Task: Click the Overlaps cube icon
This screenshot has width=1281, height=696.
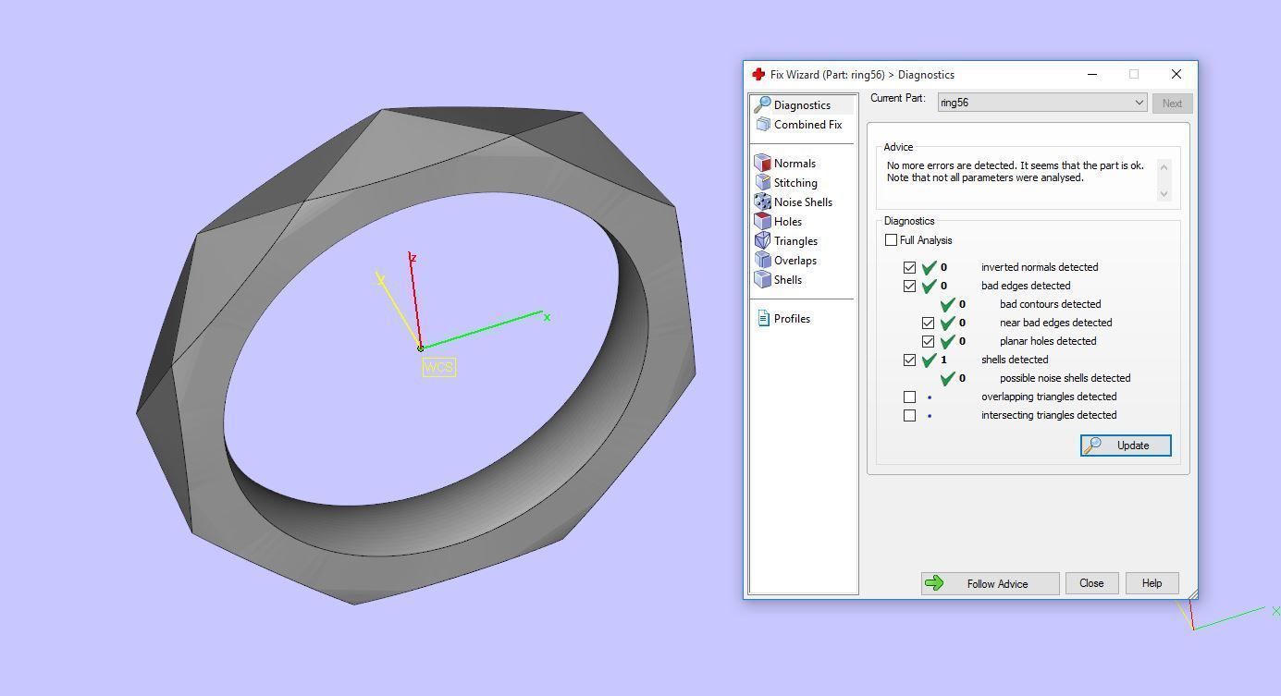Action: [762, 261]
